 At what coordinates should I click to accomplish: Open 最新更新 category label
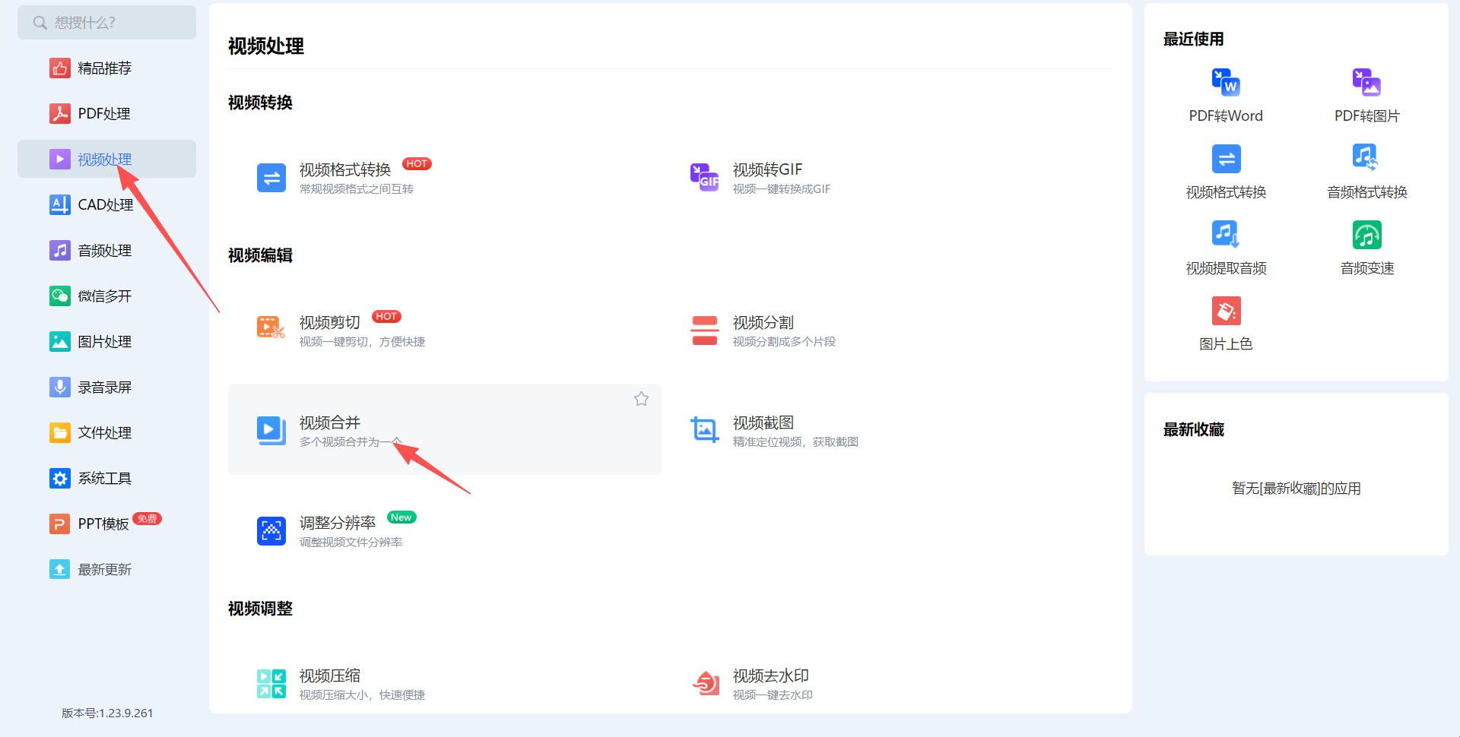(x=104, y=570)
